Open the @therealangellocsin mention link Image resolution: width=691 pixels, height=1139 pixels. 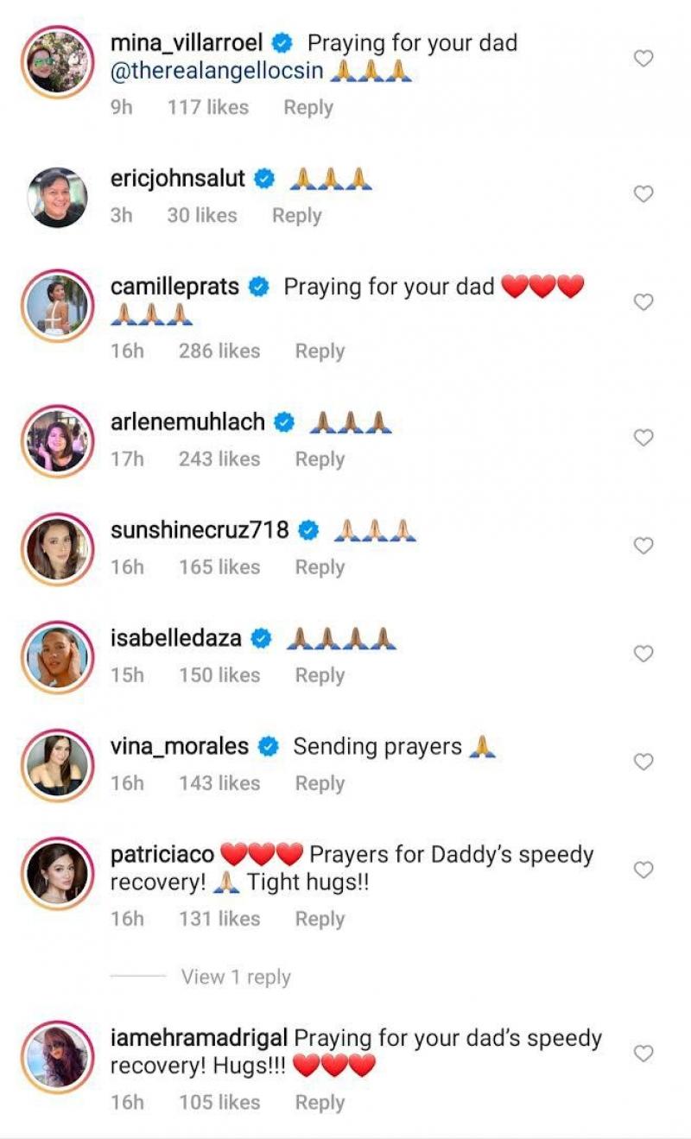[x=217, y=73]
